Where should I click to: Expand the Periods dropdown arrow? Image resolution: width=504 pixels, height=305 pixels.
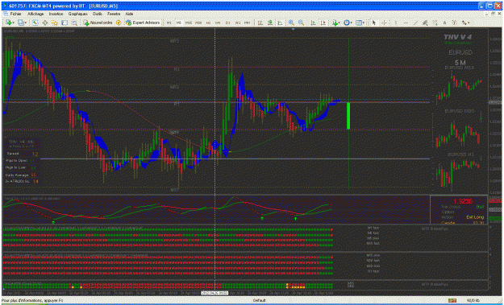tap(352, 23)
